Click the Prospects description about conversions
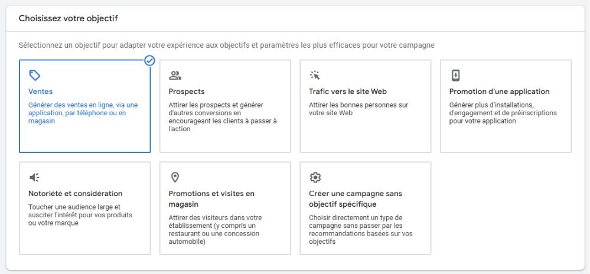Screen dimensions: 590x274 point(223,117)
